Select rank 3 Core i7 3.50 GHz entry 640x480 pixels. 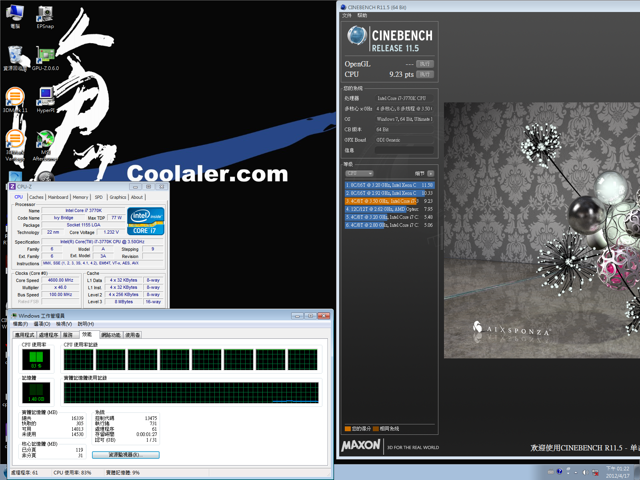[x=390, y=201]
